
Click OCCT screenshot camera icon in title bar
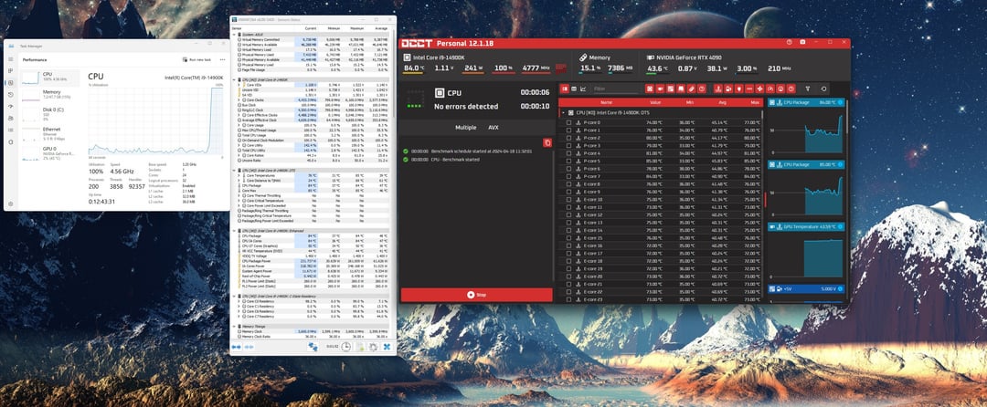click(x=802, y=42)
